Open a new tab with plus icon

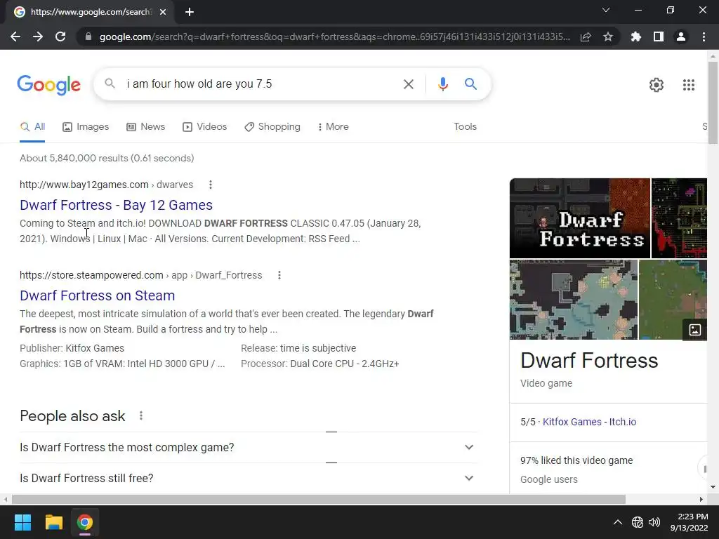point(190,12)
